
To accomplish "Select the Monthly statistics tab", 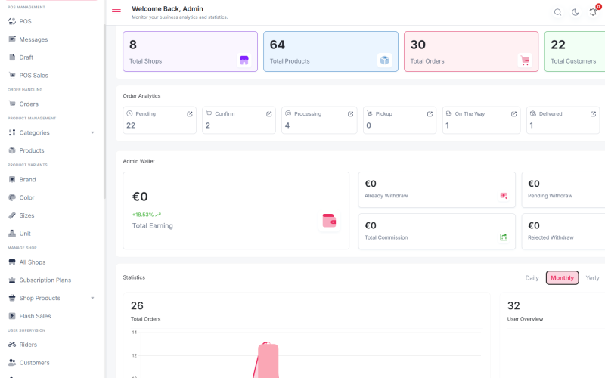I will point(562,277).
